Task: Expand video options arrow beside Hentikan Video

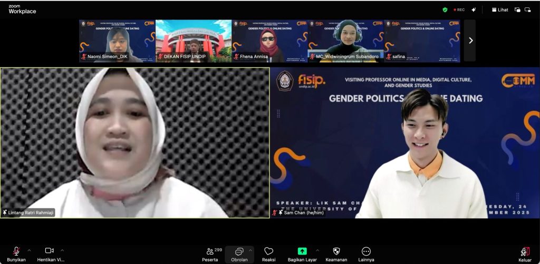Action: click(x=62, y=250)
